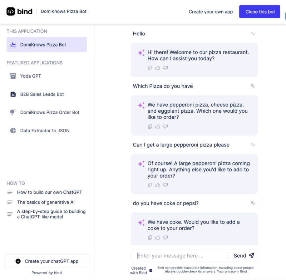Create your chatGPT app
Screen dimensions: 286x280
[x=46, y=261]
